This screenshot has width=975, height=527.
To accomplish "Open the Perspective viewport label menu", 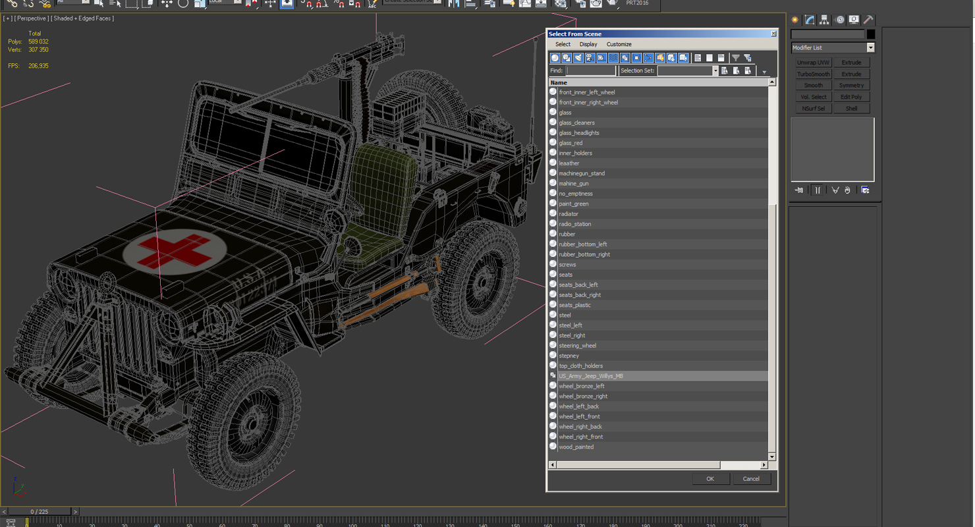I will (31, 18).
